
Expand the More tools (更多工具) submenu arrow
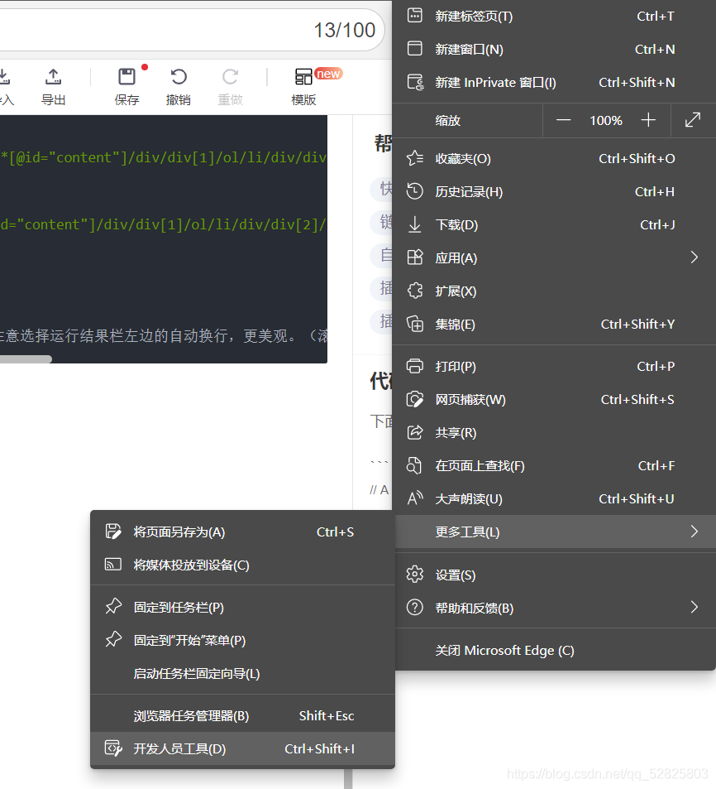click(x=694, y=532)
